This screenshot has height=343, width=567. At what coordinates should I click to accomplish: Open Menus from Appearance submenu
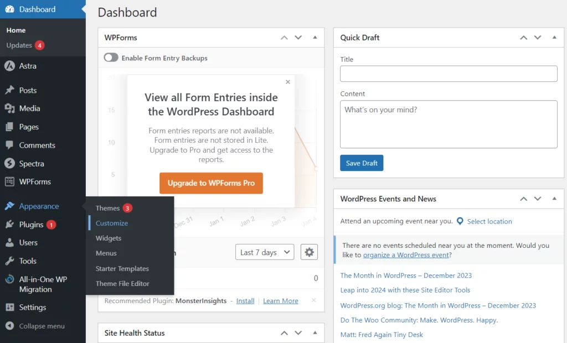pos(106,253)
